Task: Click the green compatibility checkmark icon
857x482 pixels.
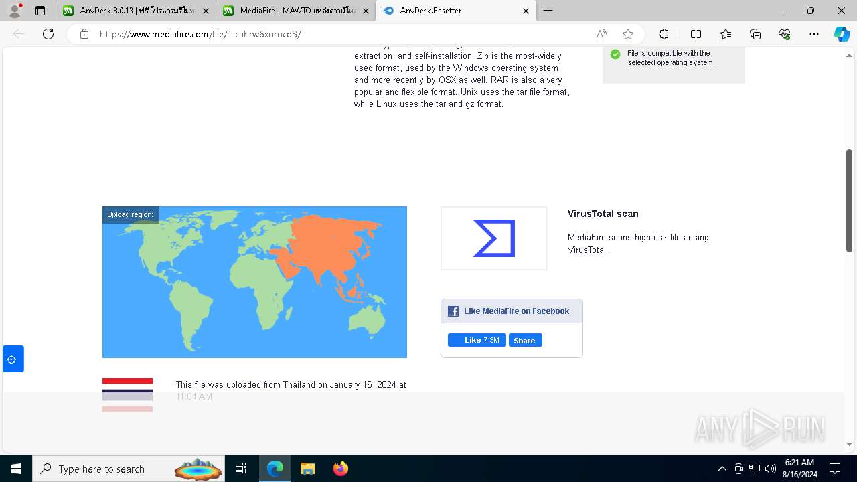Action: [615, 54]
